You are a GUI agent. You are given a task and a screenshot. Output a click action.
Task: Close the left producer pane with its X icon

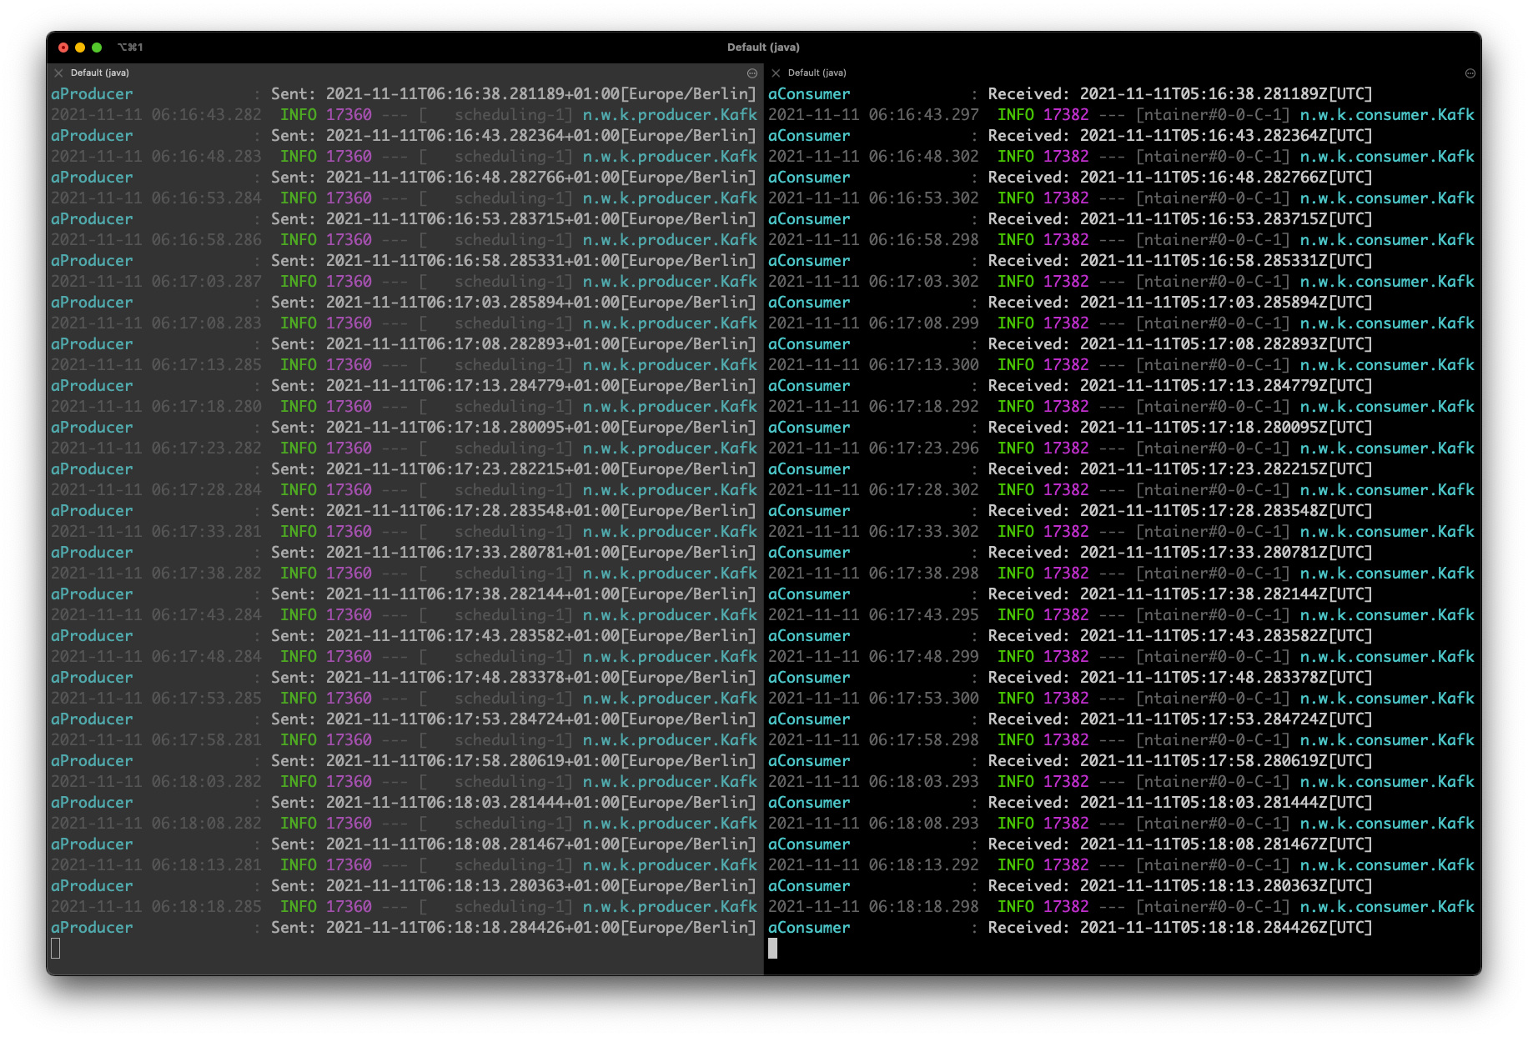(x=58, y=73)
